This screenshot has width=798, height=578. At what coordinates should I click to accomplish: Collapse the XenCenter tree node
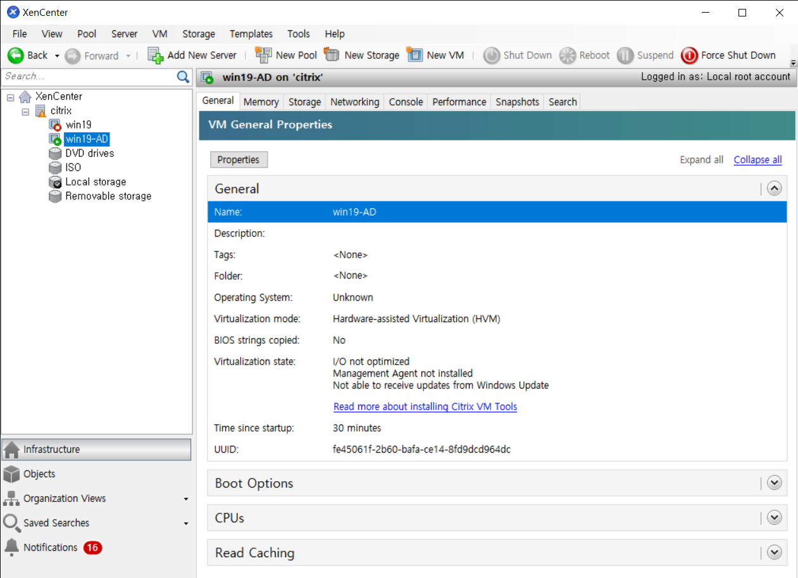point(11,97)
